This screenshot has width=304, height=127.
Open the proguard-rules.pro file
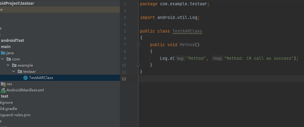15,115
